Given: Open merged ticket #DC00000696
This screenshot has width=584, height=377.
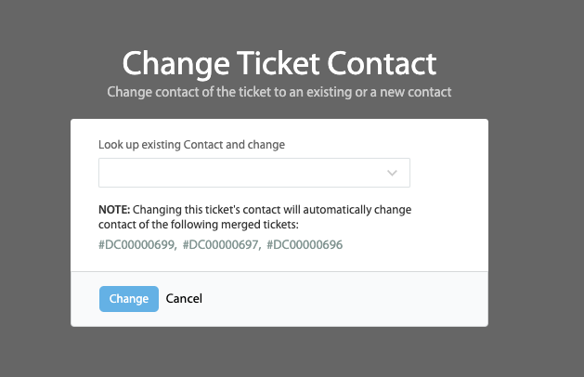Looking at the screenshot, I should pyautogui.click(x=305, y=244).
